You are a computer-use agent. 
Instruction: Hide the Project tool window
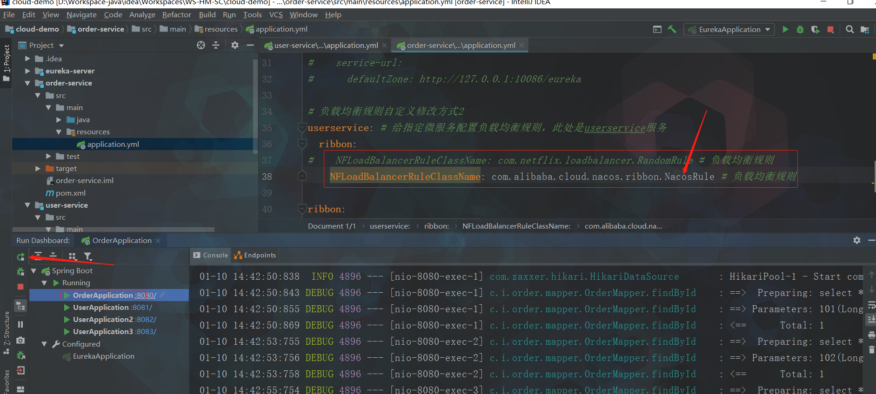point(250,45)
